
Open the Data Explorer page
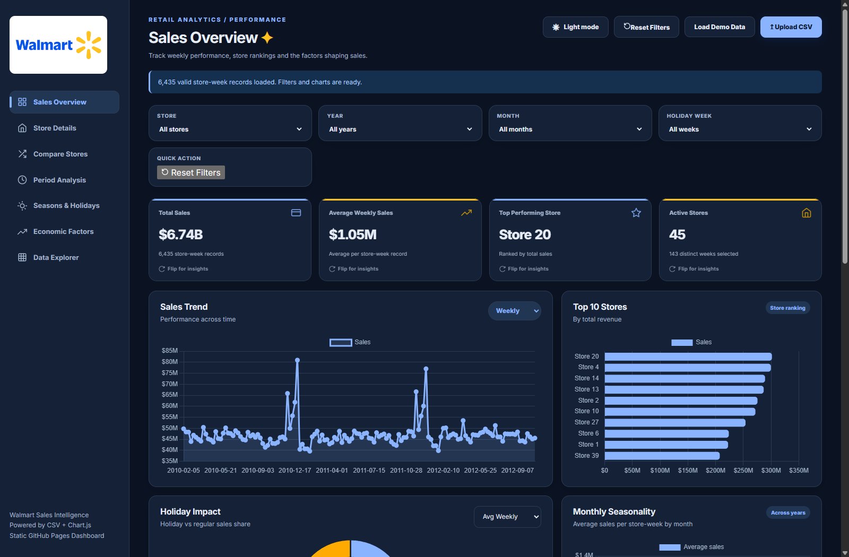(x=64, y=257)
